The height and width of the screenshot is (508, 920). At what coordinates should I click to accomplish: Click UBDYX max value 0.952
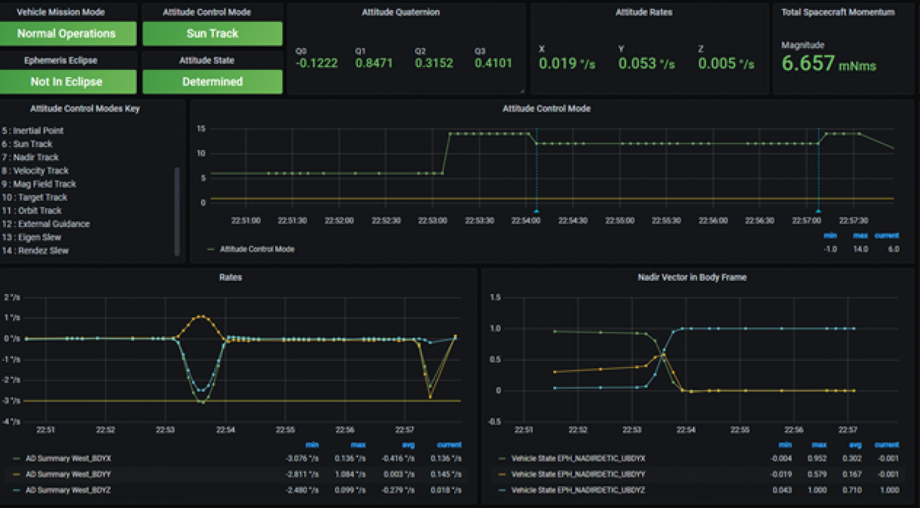817,459
